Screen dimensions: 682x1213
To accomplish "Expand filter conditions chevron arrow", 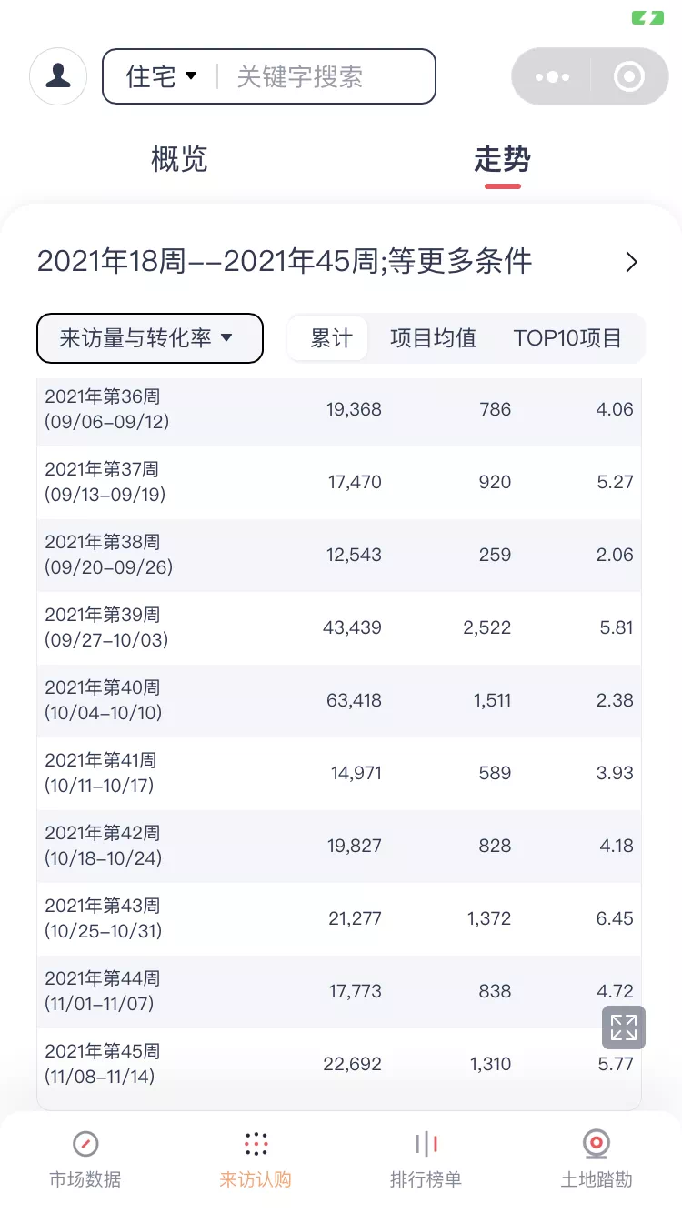I will [x=631, y=263].
